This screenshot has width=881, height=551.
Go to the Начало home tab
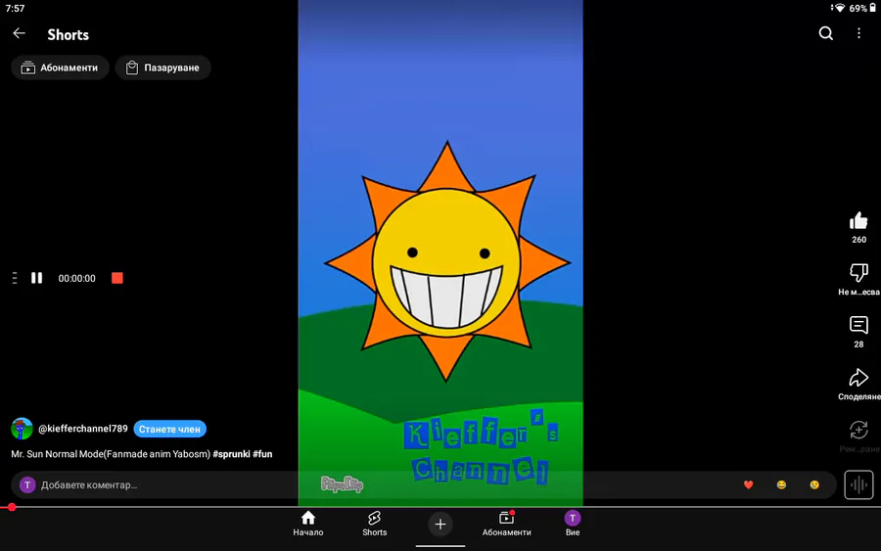coord(308,524)
